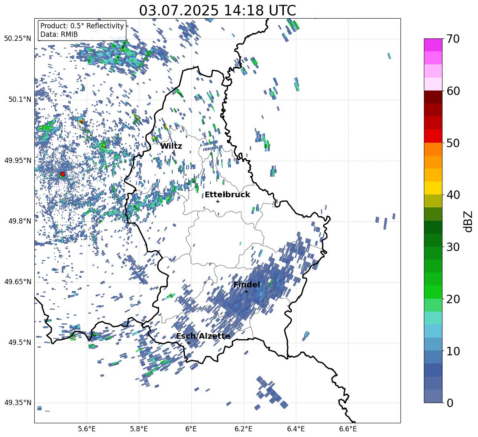Click the colorbar value 20
The height and width of the screenshot is (437, 478).
[453, 299]
